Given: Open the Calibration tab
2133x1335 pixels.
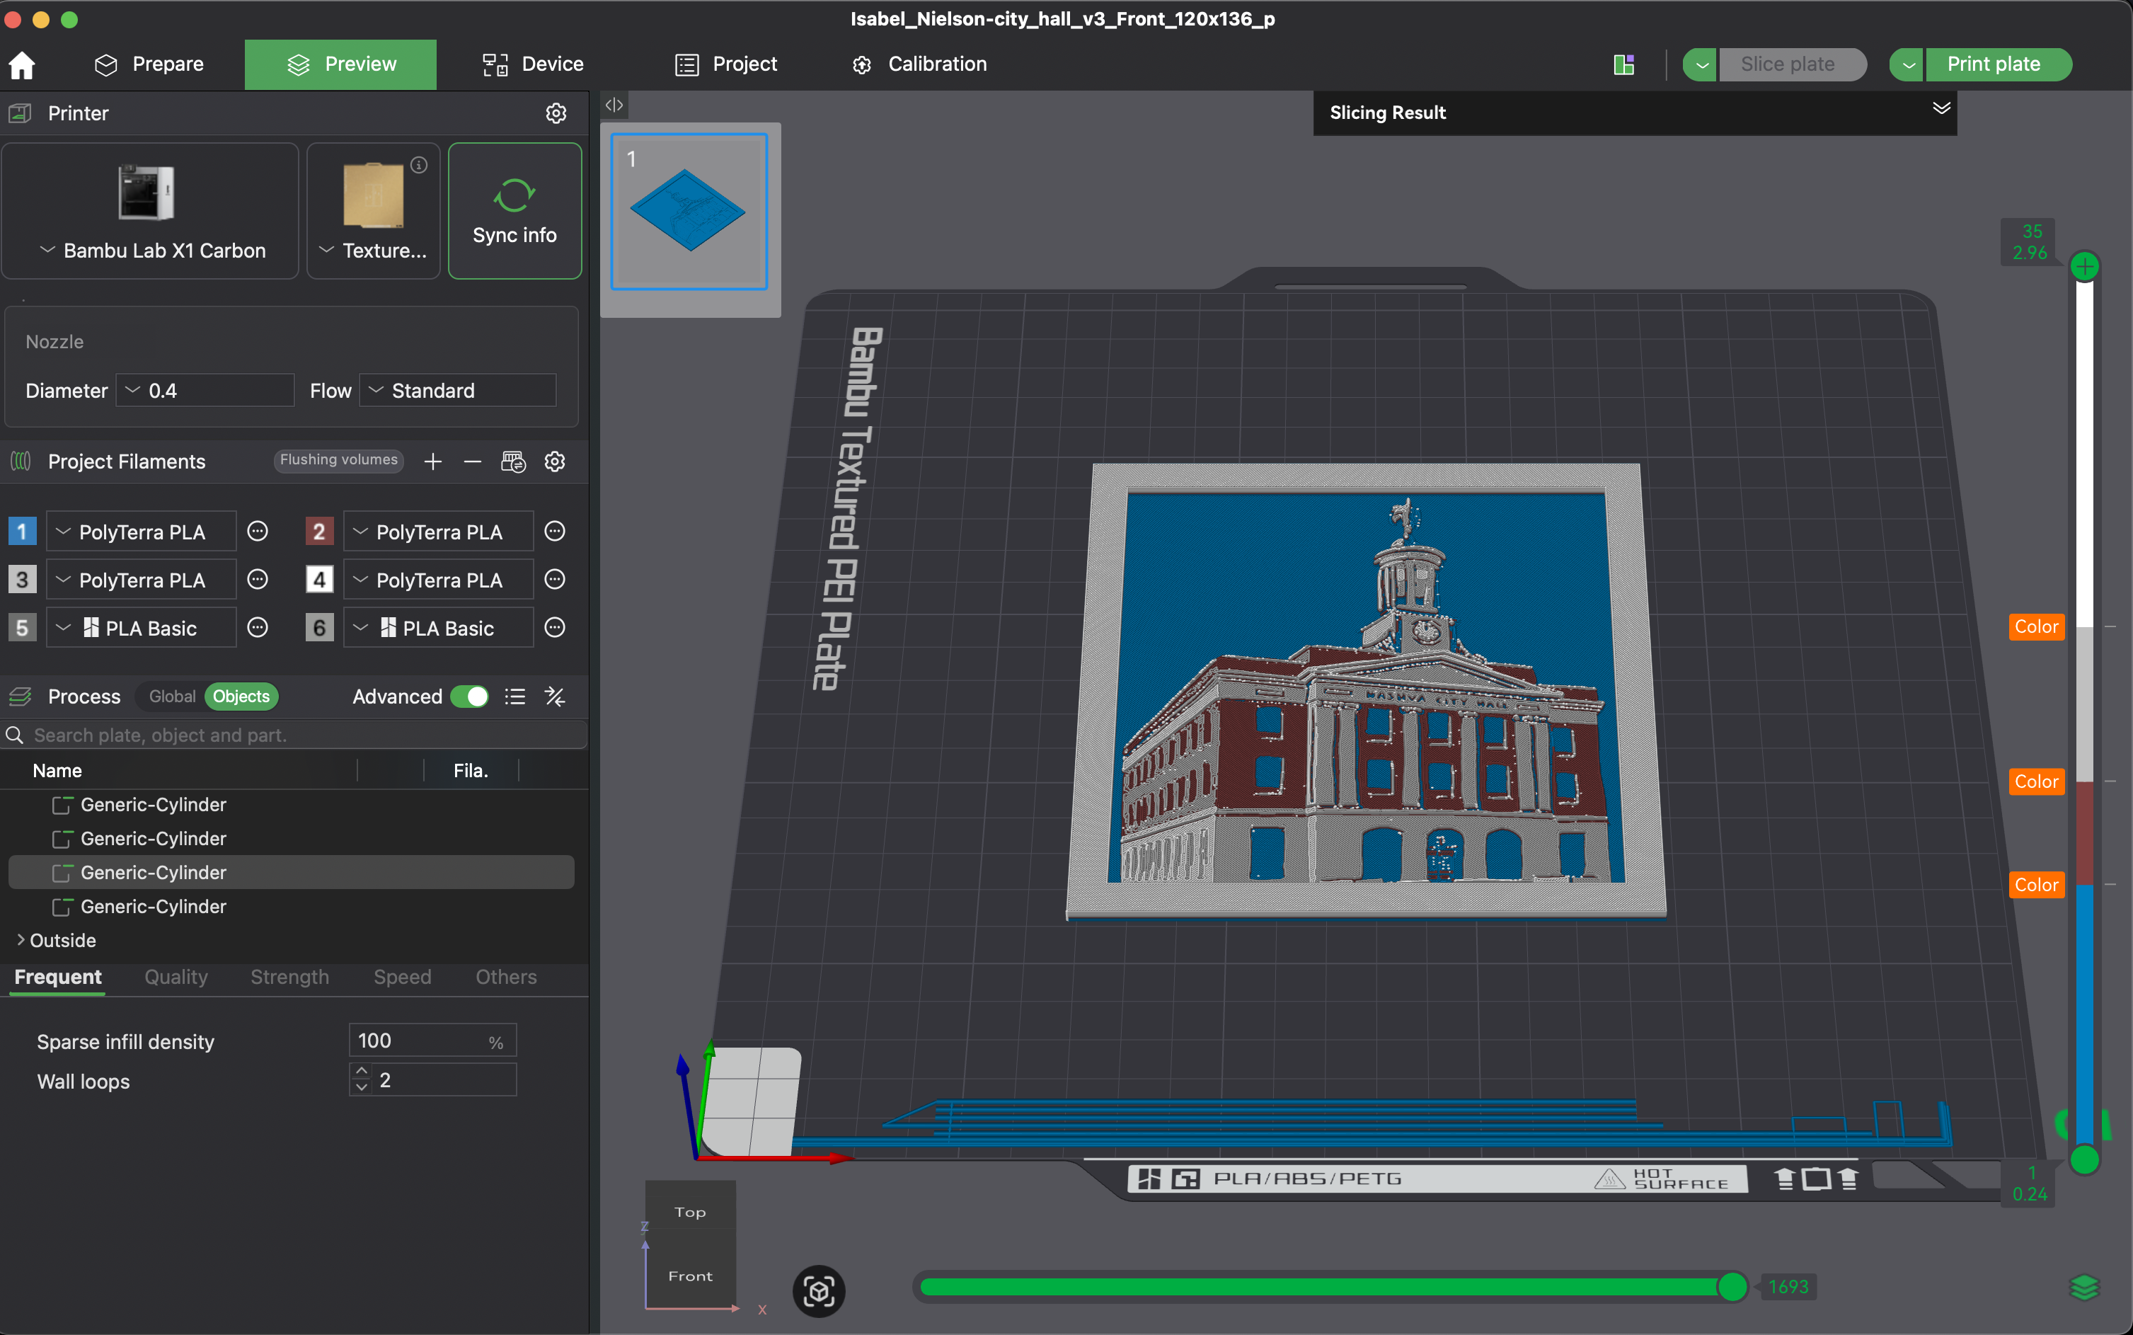Looking at the screenshot, I should (x=919, y=64).
